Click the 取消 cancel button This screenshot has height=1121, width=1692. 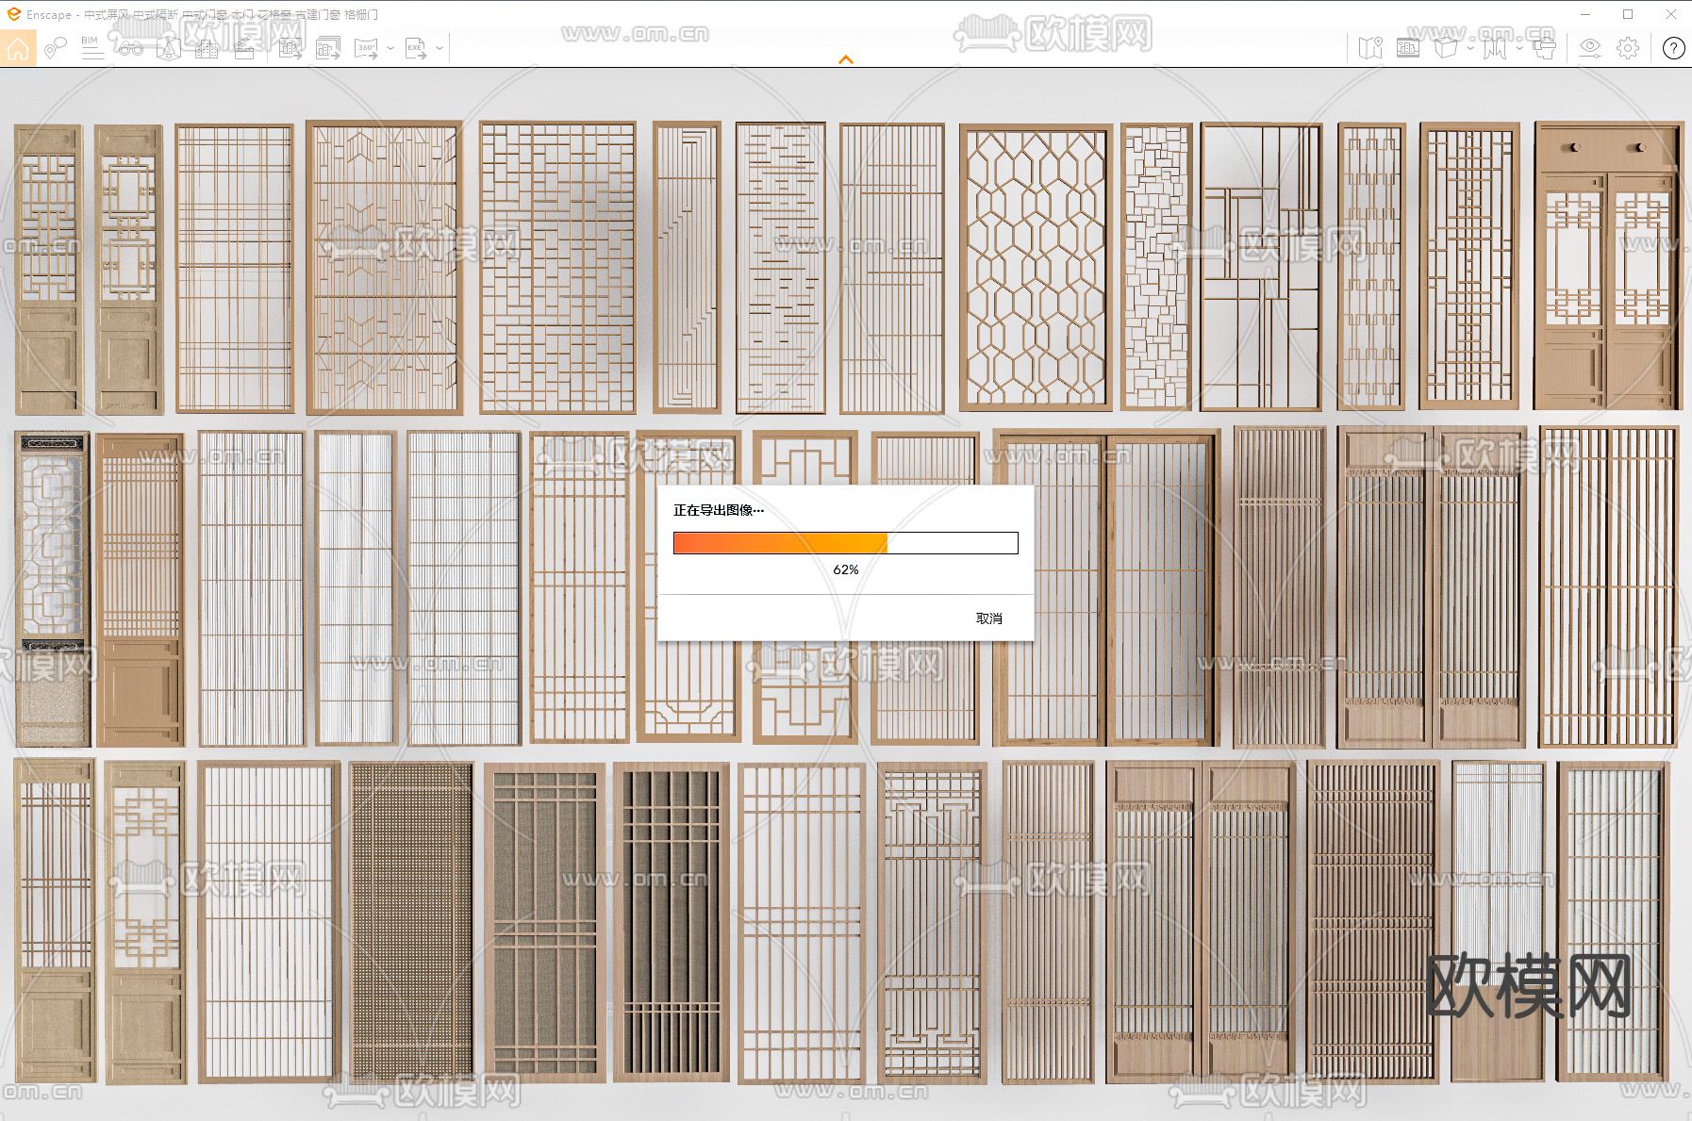(x=989, y=618)
